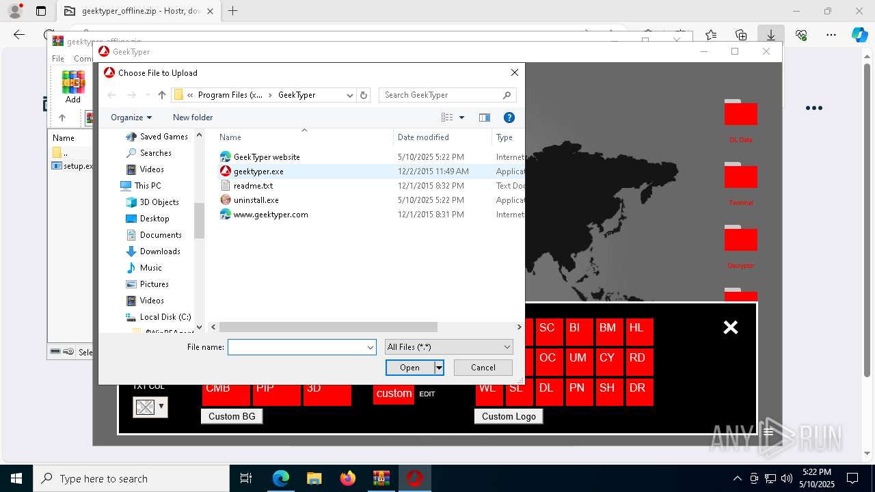Click the Custom Logo button
The image size is (875, 492).
coord(509,416)
